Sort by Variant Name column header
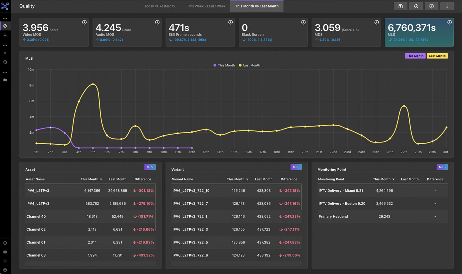Image resolution: width=462 pixels, height=274 pixels. [183, 179]
